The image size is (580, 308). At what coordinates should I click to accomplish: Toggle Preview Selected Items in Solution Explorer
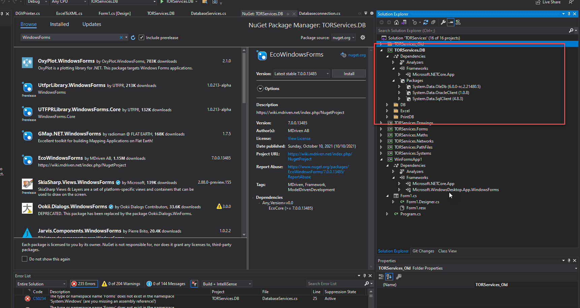tap(451, 22)
